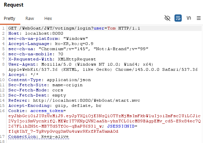Toggle the word wrap icon button
This screenshot has width=203, height=143.
coord(178,18)
